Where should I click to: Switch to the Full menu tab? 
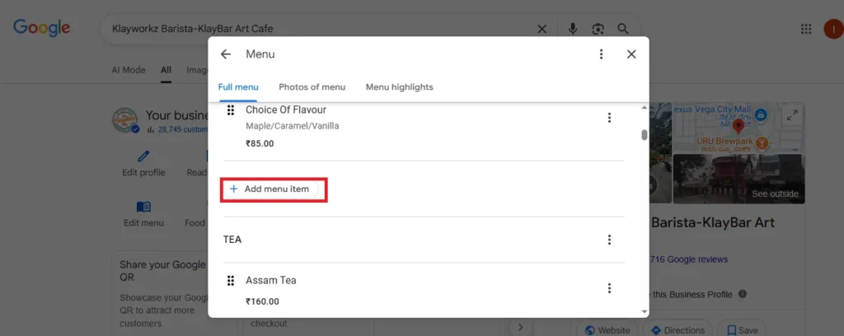click(x=238, y=87)
